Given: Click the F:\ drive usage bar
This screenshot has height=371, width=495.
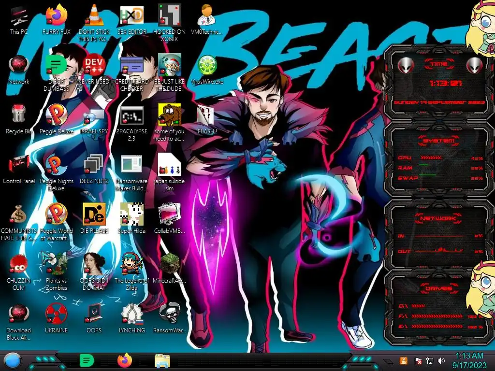Looking at the screenshot, I should click(437, 316).
